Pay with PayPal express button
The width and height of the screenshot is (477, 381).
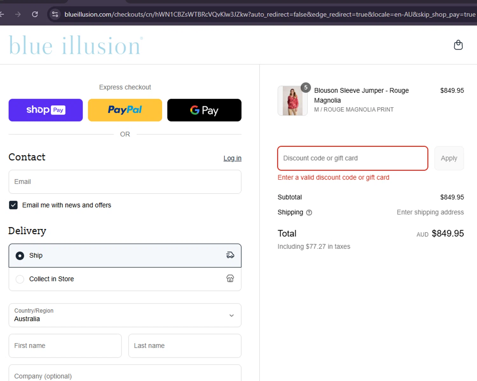(125, 110)
